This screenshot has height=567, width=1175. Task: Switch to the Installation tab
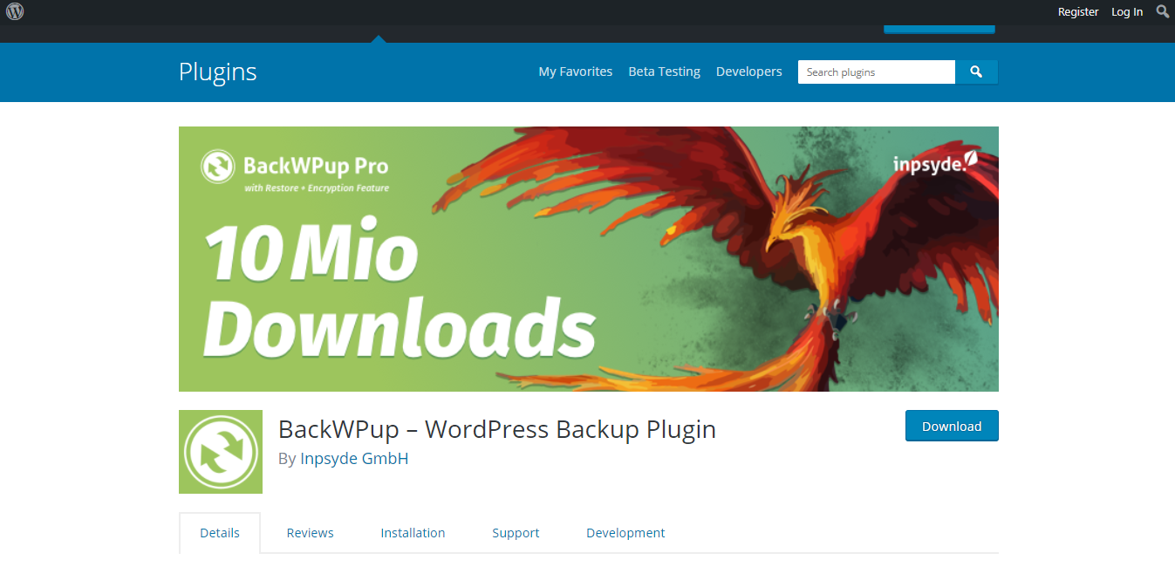click(413, 532)
